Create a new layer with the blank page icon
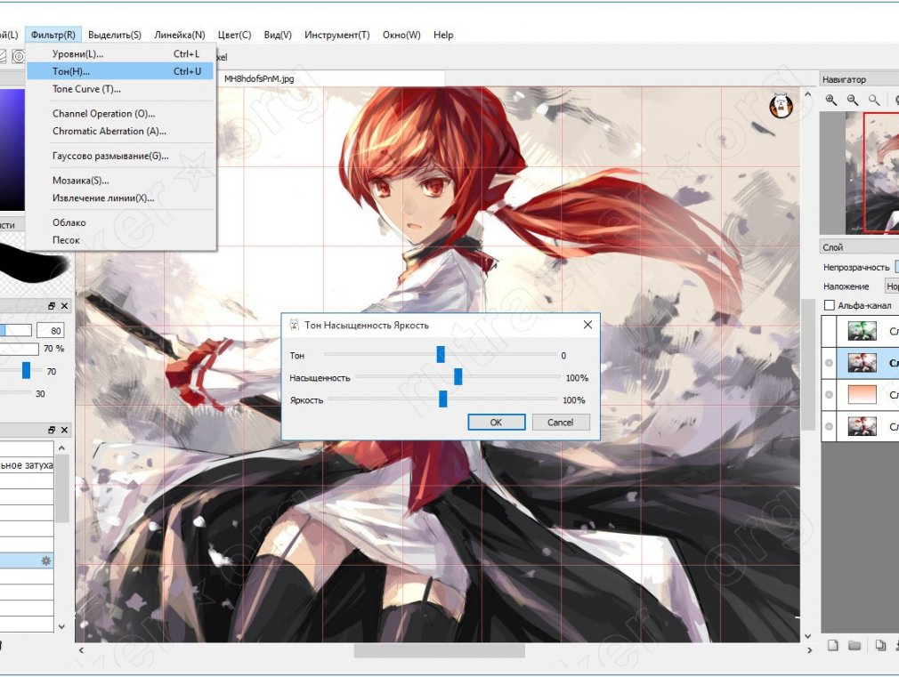 pyautogui.click(x=832, y=646)
